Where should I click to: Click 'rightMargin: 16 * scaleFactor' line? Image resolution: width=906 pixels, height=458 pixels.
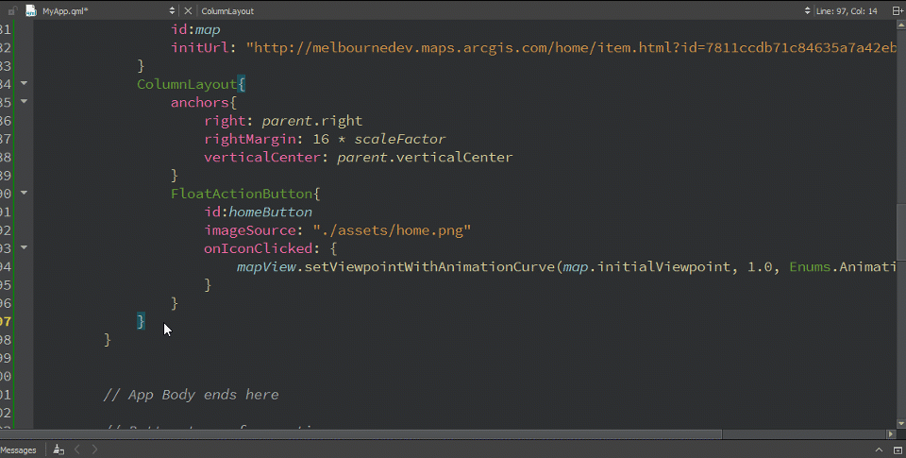click(x=325, y=140)
